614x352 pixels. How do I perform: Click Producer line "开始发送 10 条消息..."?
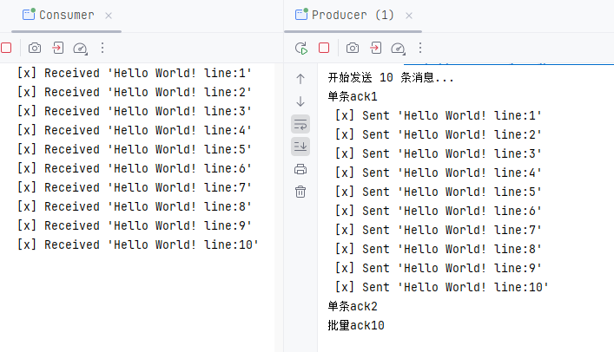tap(391, 77)
